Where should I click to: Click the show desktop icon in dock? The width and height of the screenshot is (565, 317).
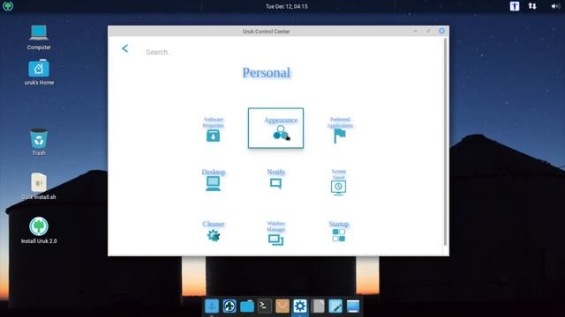click(353, 306)
